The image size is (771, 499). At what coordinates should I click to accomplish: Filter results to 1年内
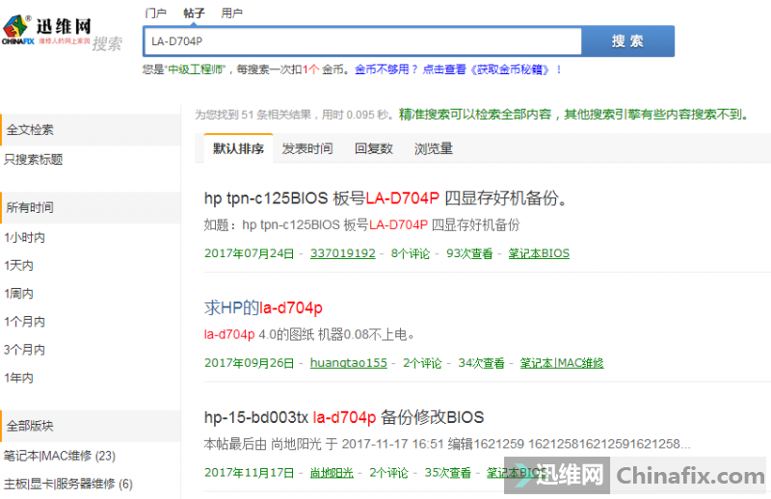click(18, 378)
